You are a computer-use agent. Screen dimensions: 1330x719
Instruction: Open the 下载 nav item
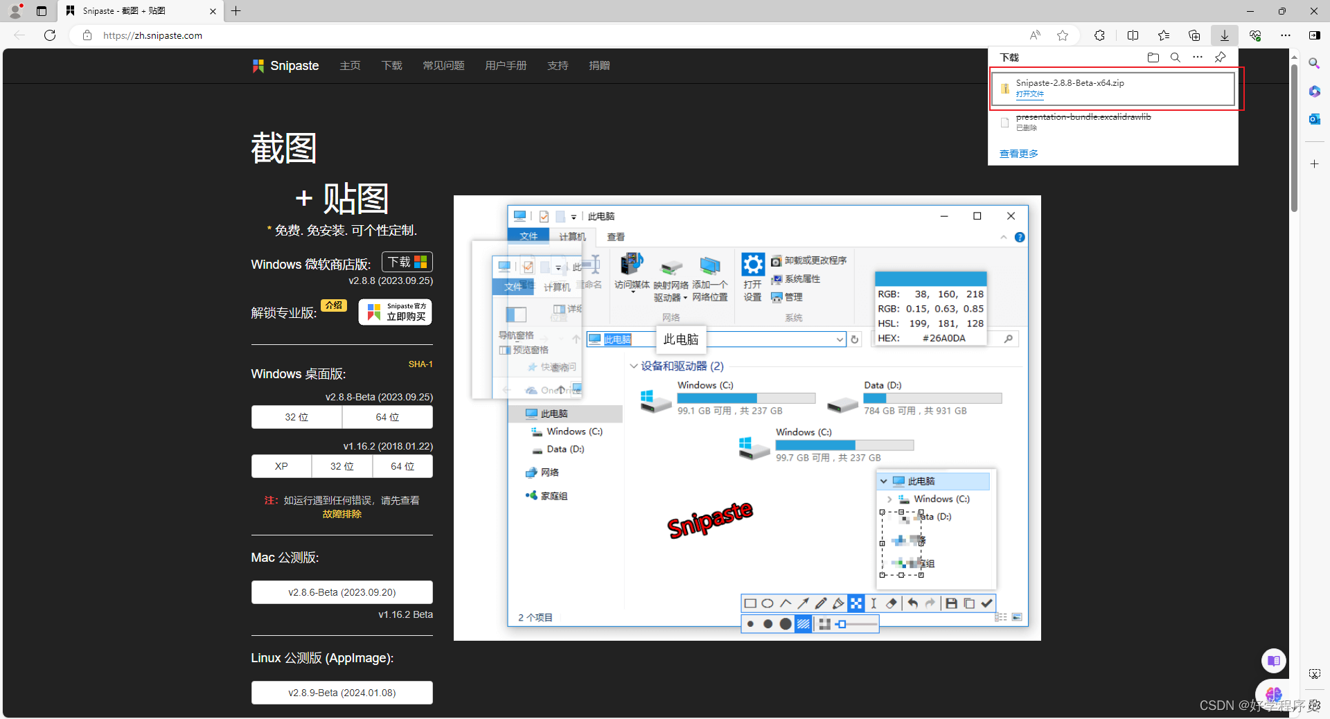(x=391, y=66)
